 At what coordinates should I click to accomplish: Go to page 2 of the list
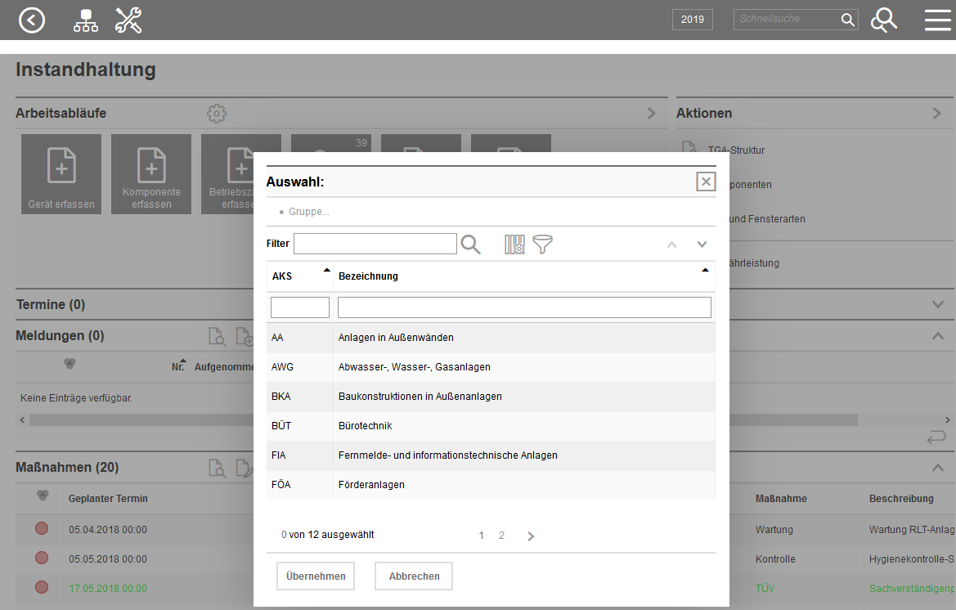(x=501, y=536)
